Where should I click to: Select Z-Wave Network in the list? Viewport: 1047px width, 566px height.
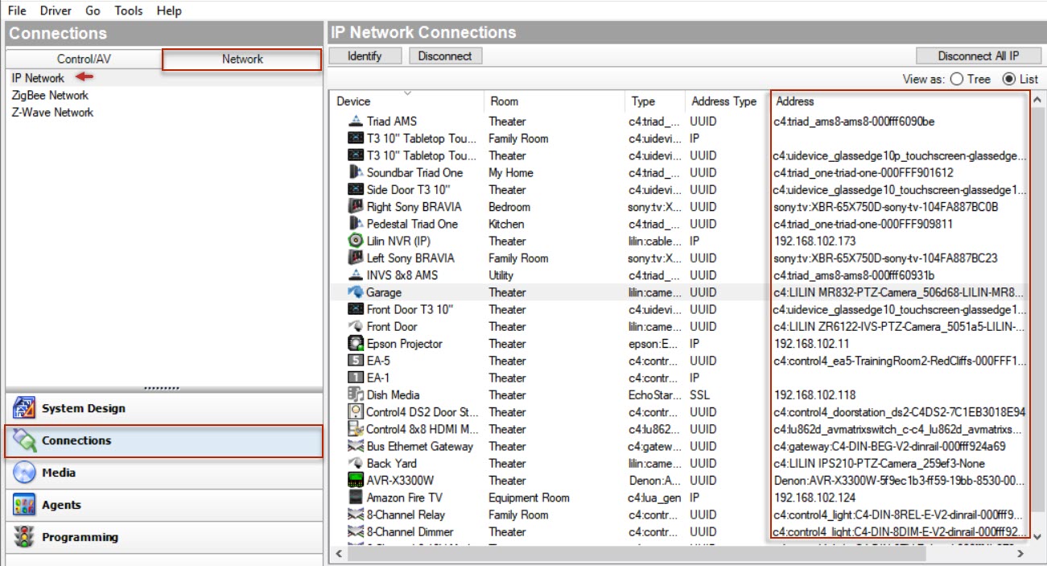tap(52, 112)
